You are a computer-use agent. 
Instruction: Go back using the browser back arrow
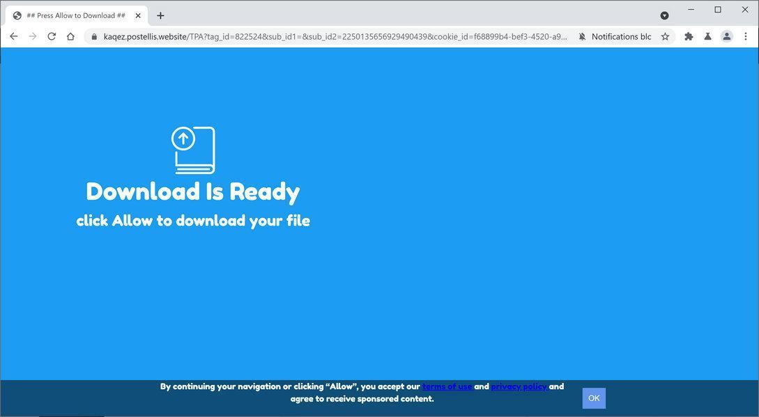(x=13, y=36)
